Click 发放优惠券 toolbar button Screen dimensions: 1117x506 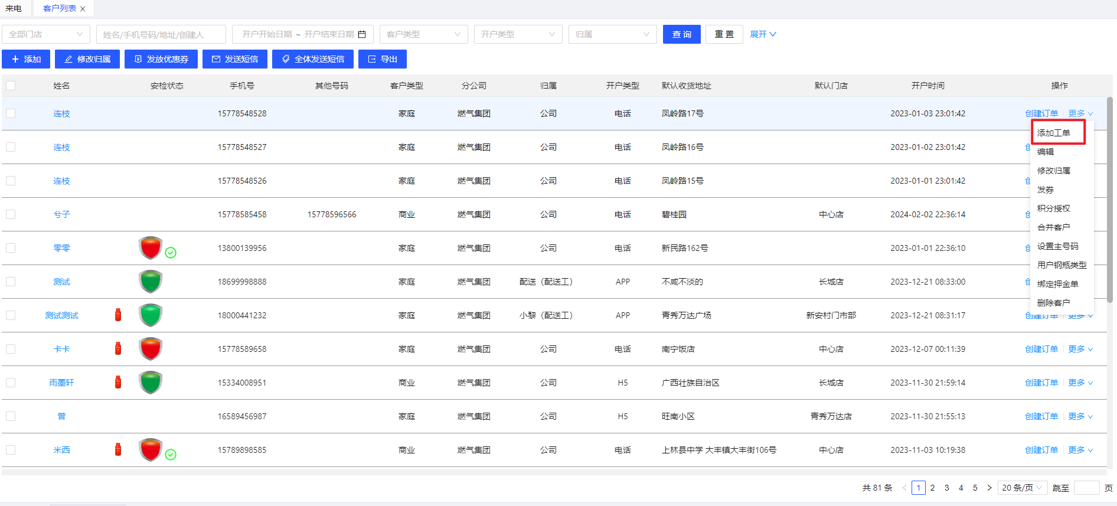pyautogui.click(x=161, y=59)
